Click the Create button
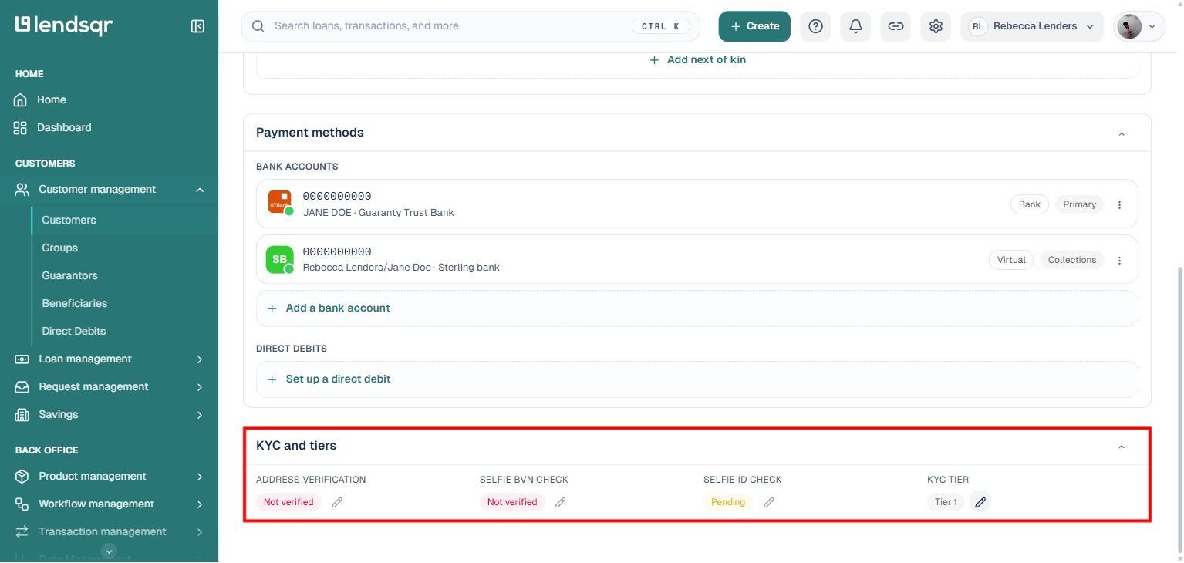This screenshot has height=563, width=1184. click(754, 26)
